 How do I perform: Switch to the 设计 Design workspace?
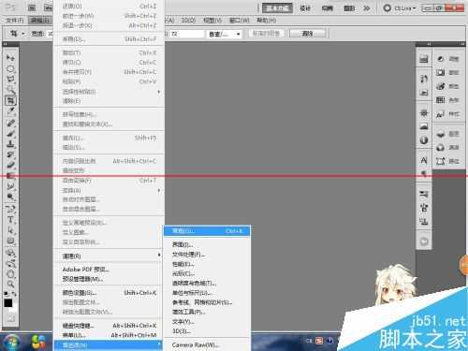(305, 8)
